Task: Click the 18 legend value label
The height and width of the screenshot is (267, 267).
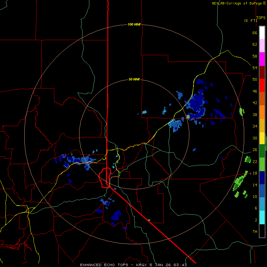Action: (x=255, y=173)
